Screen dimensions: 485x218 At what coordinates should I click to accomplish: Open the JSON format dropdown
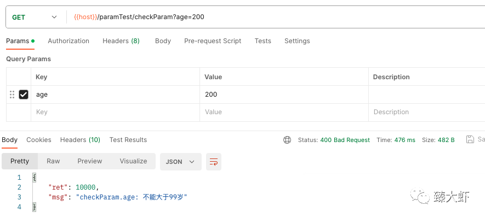point(181,162)
